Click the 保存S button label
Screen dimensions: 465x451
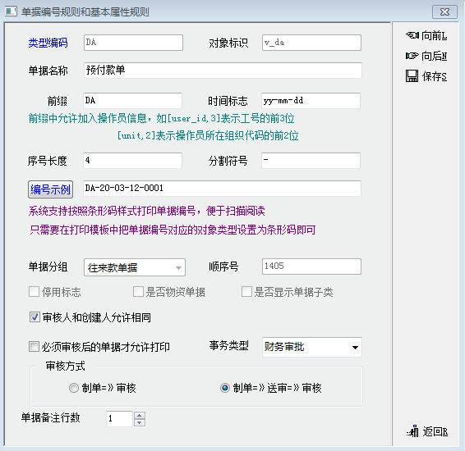434,76
